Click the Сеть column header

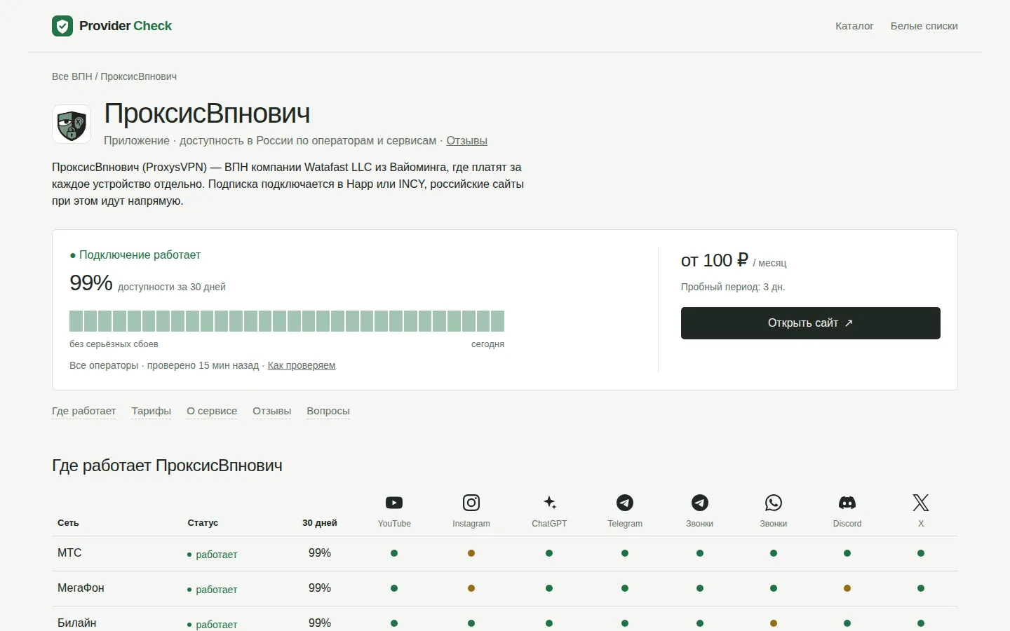tap(68, 523)
